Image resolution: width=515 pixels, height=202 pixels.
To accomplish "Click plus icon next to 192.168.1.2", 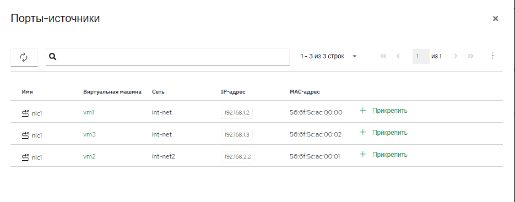I will click(362, 111).
